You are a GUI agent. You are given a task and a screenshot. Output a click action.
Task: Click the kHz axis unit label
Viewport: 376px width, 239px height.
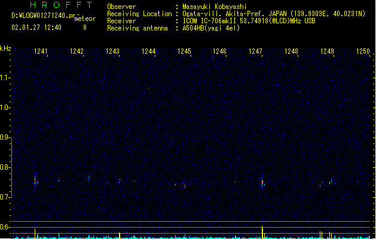tap(5, 48)
